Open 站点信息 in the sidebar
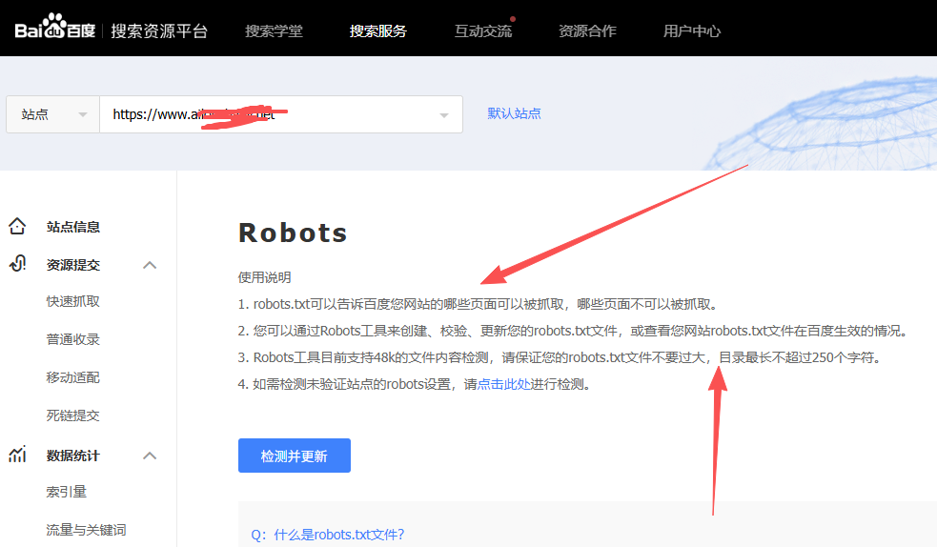 pos(72,227)
